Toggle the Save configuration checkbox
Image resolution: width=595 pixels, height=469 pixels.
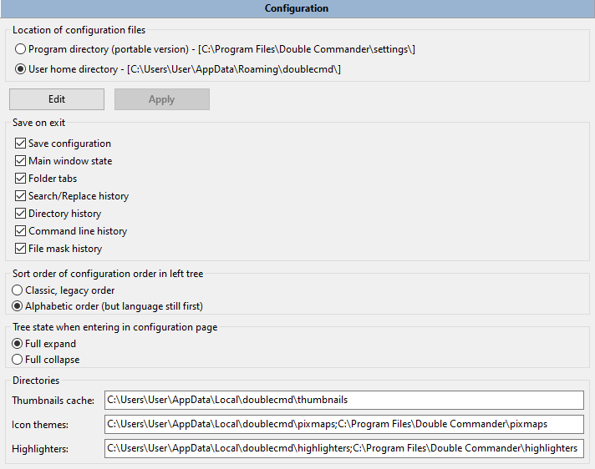click(x=21, y=144)
